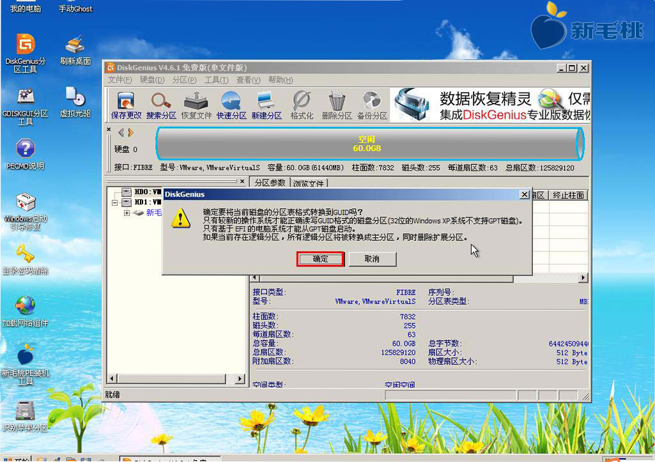The width and height of the screenshot is (655, 462).
Task: Switch to the 分区参数 tab
Action: pyautogui.click(x=270, y=183)
